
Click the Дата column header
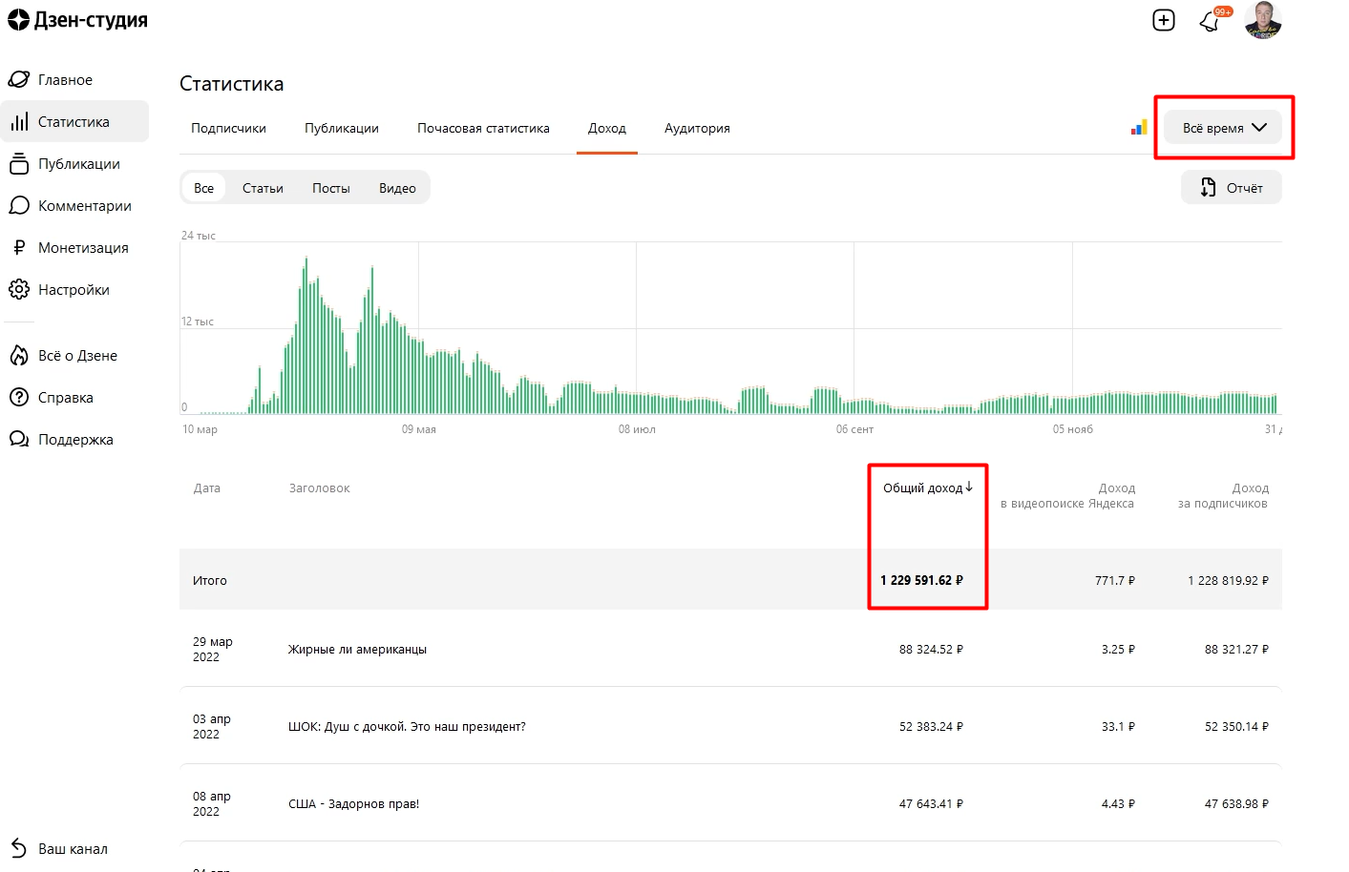(x=207, y=488)
